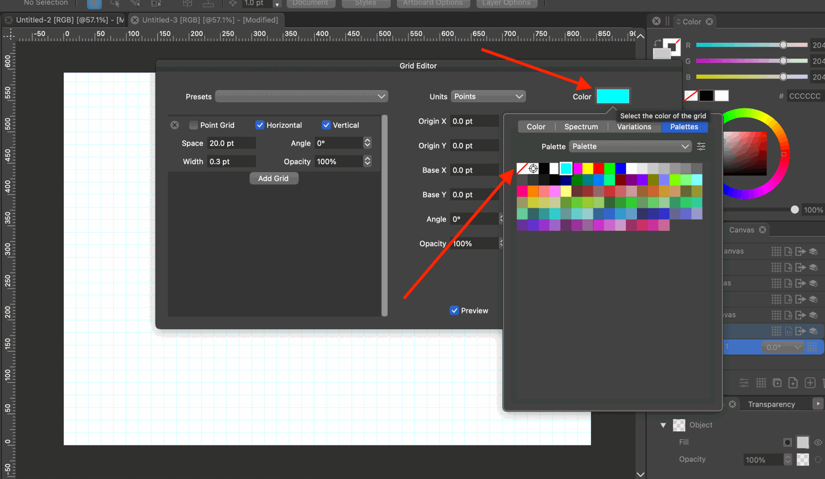
Task: Disable the Preview checkbox
Action: click(x=454, y=311)
